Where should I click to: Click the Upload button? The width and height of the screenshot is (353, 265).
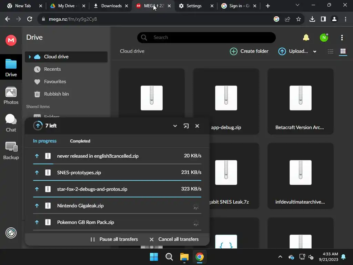pos(293,51)
